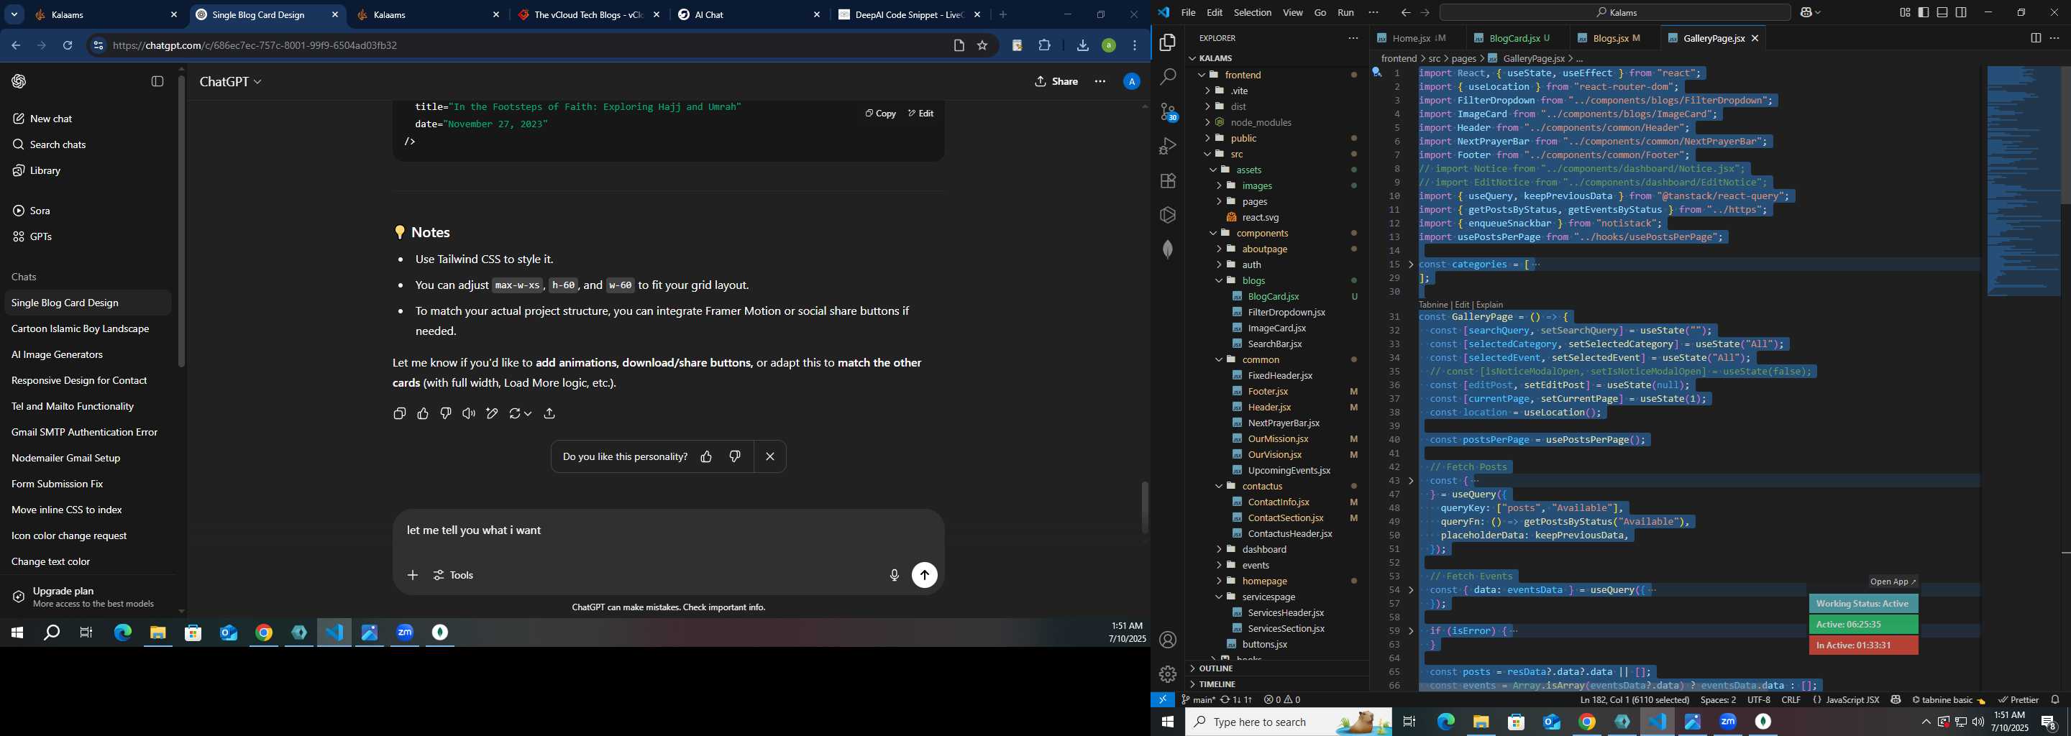Image resolution: width=2071 pixels, height=736 pixels.
Task: Open Chrome tab search dropdown arrow
Action: [14, 15]
